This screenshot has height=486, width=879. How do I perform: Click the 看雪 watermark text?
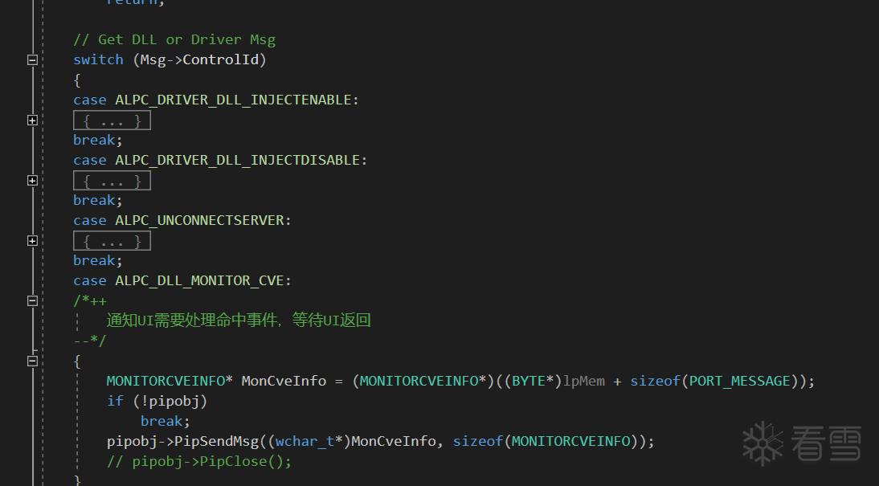(826, 443)
